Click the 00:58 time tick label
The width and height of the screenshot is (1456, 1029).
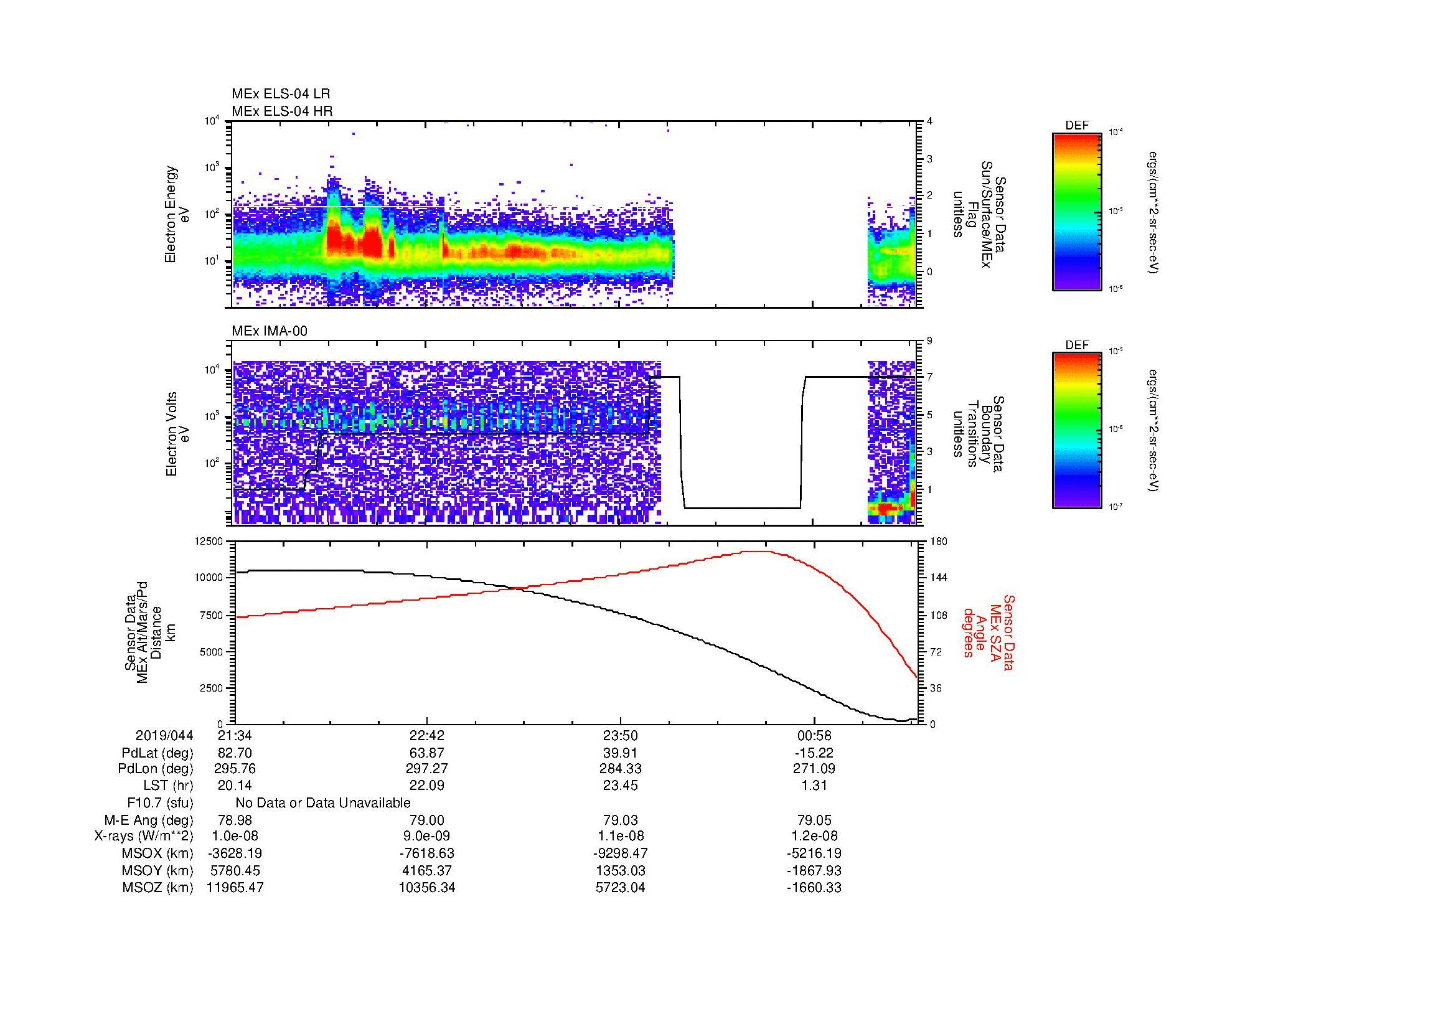tap(814, 735)
